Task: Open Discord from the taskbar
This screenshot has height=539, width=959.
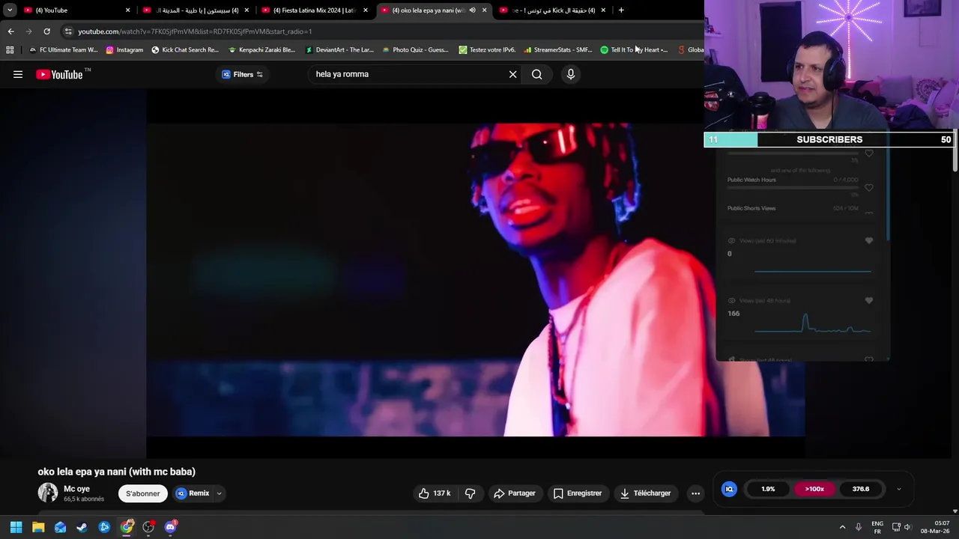Action: 170,527
